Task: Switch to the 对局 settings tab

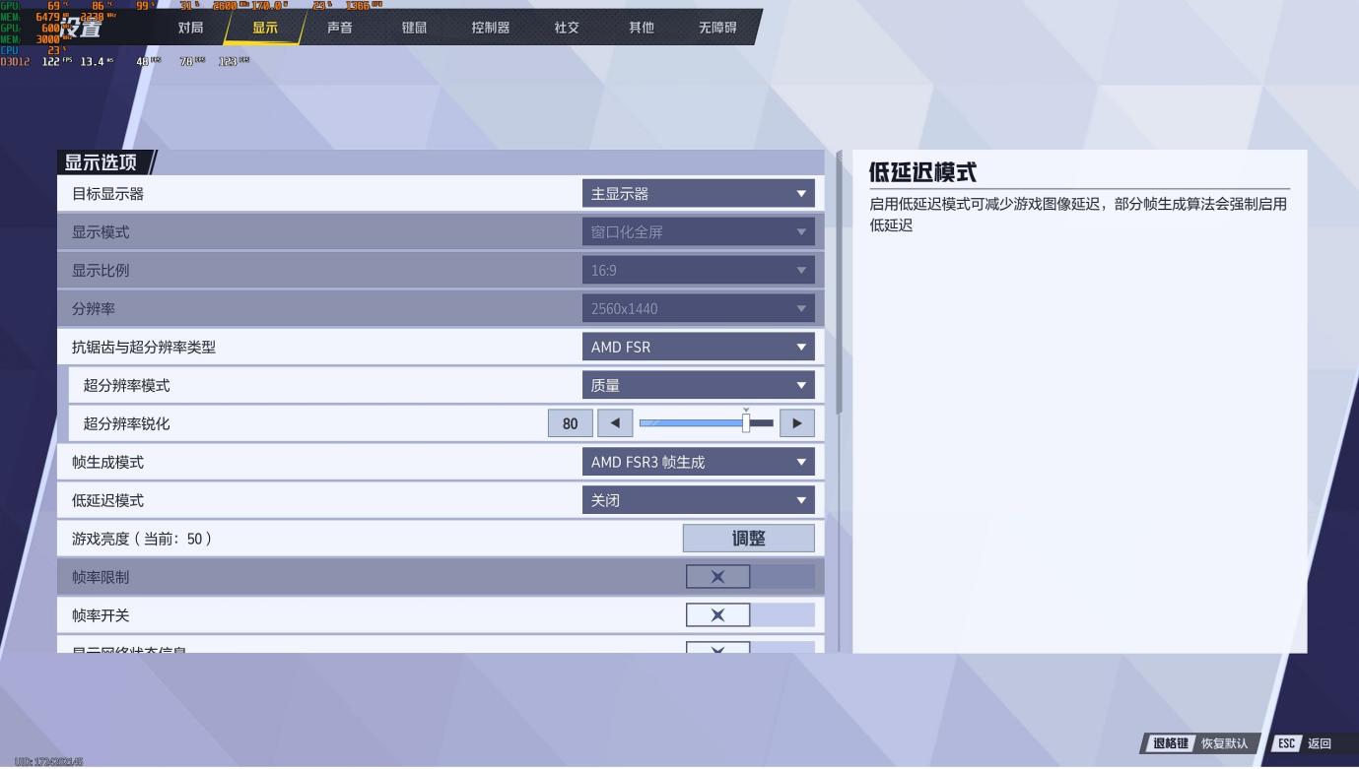Action: click(x=191, y=28)
